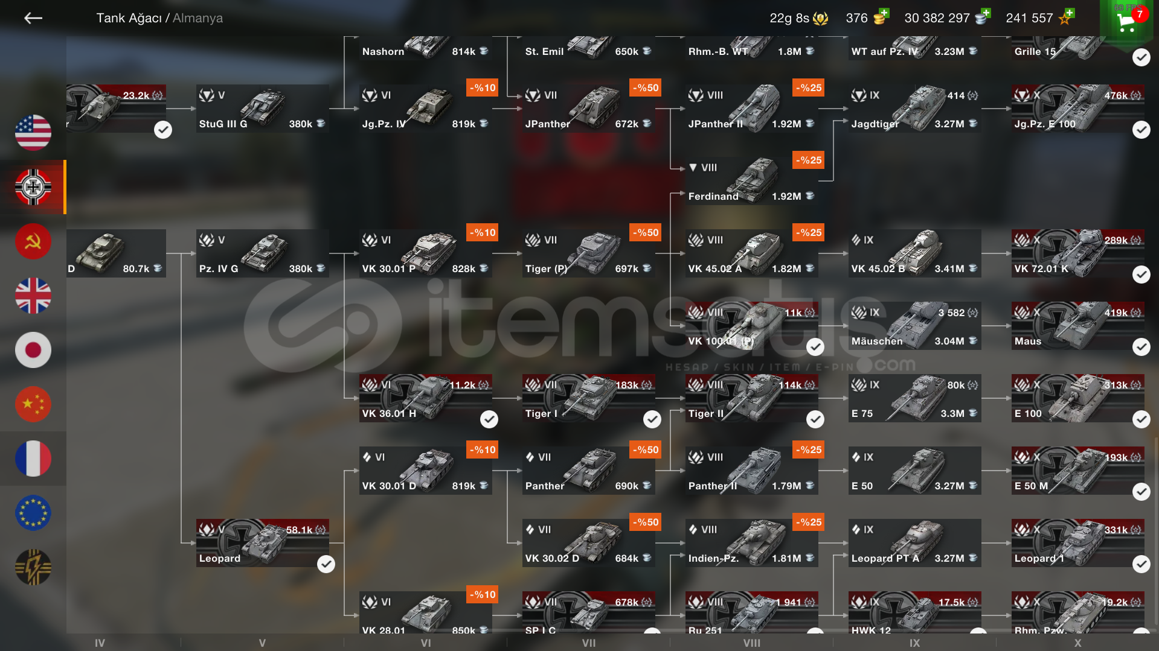
Task: Select the Ferdinand tank thumbnail
Action: coord(754,179)
